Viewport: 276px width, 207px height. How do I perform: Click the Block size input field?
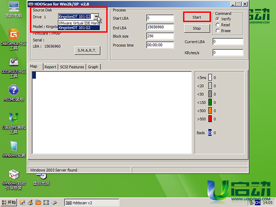[x=160, y=36]
